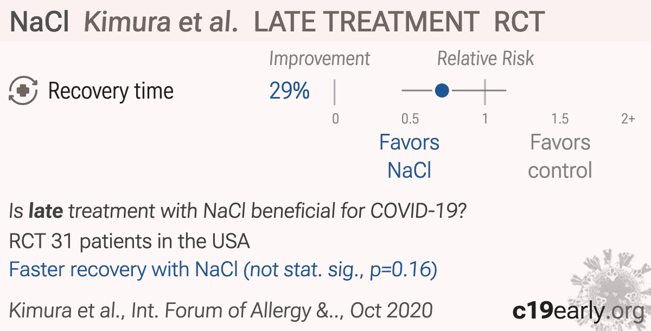Click the 'Relative Risk' column header
The height and width of the screenshot is (331, 651).
pyautogui.click(x=486, y=59)
